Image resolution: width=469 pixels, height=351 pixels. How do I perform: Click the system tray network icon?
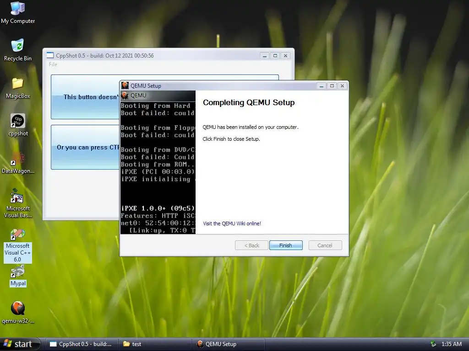(433, 344)
